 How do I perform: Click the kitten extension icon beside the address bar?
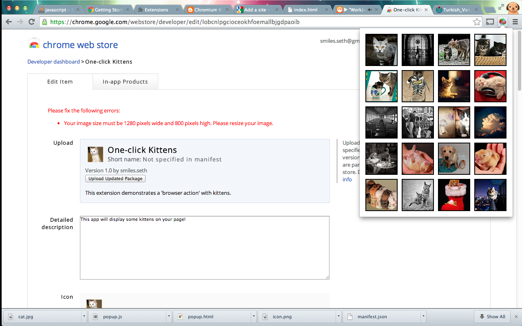(502, 22)
